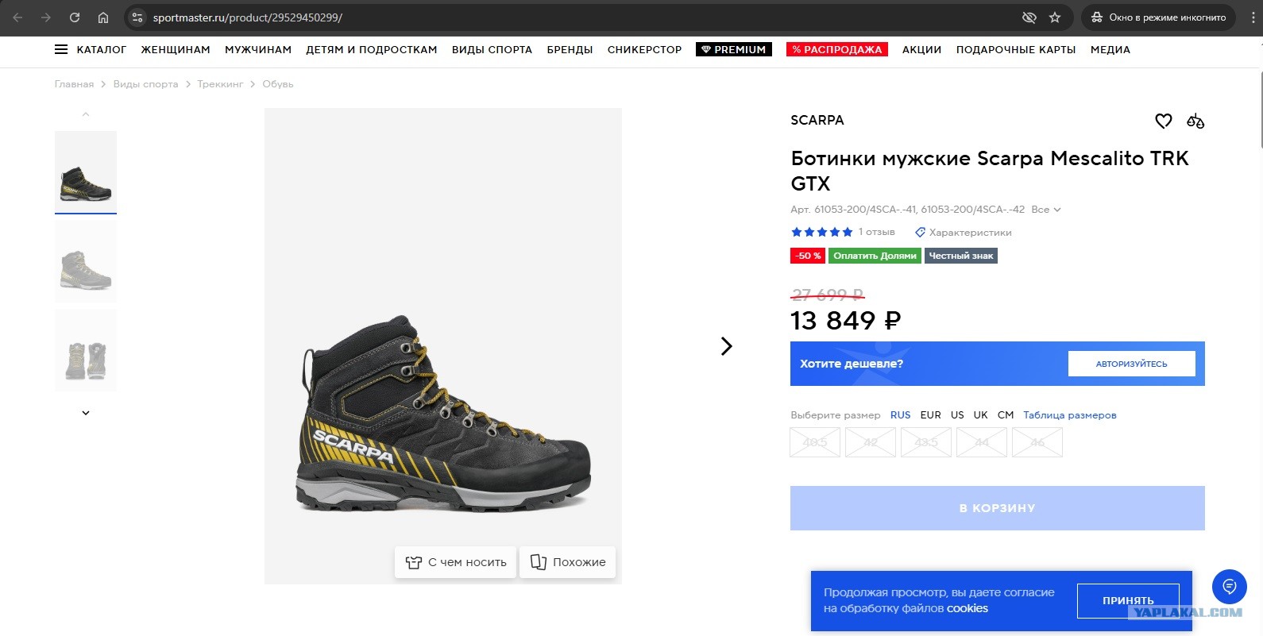1263x636 pixels.
Task: Move thumbnail list down with chevron
Action: point(86,413)
